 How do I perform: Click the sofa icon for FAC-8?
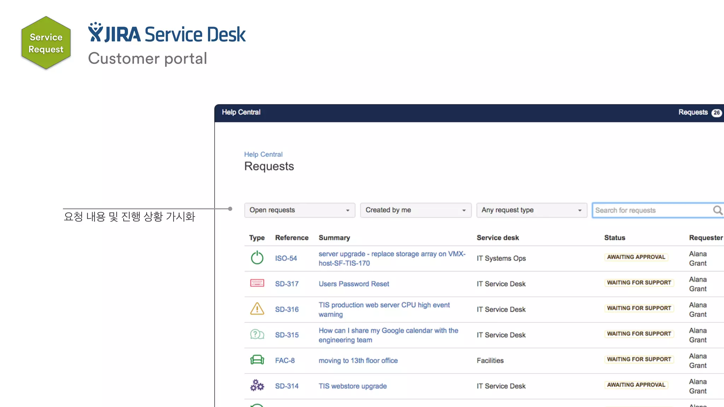pyautogui.click(x=257, y=360)
